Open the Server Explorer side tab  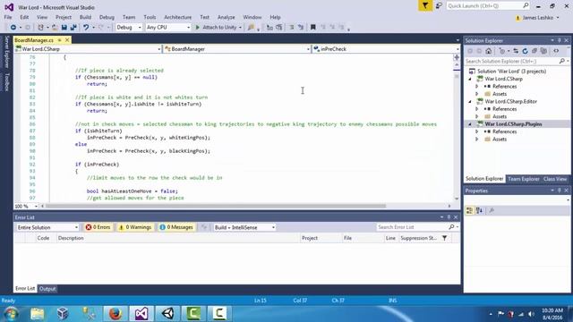[6, 52]
